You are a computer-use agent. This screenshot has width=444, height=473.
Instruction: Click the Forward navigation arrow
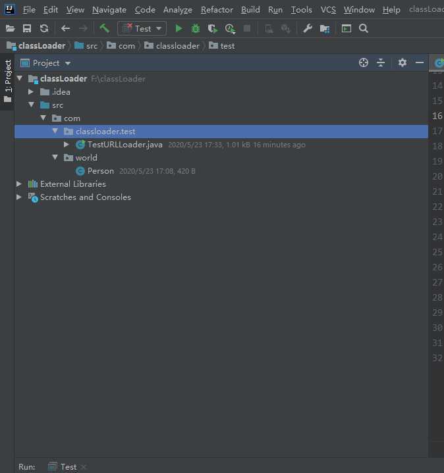click(83, 29)
